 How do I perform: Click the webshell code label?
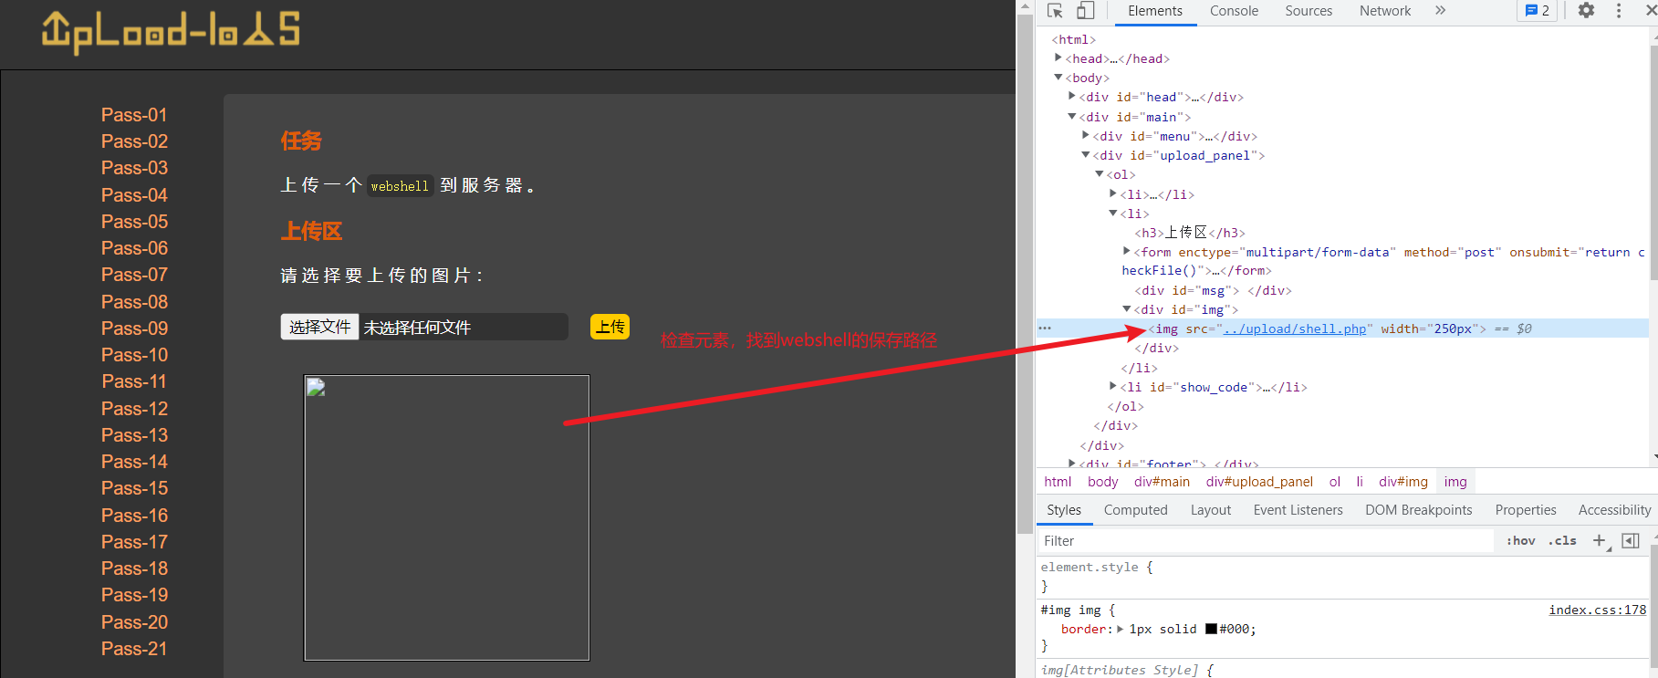coord(400,186)
